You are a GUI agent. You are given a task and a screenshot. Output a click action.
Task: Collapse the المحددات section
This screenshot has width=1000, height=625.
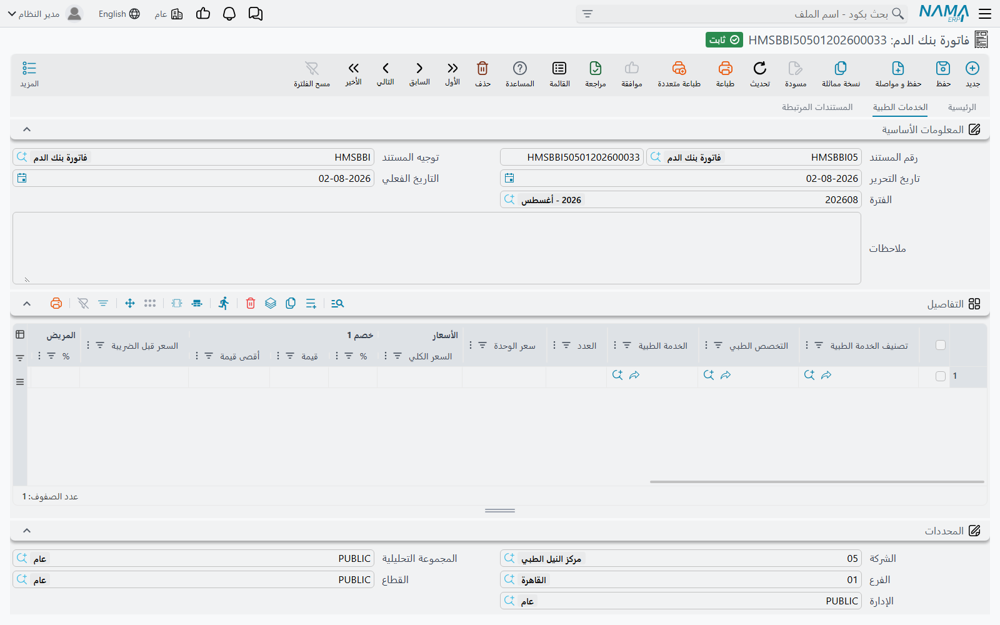click(27, 531)
